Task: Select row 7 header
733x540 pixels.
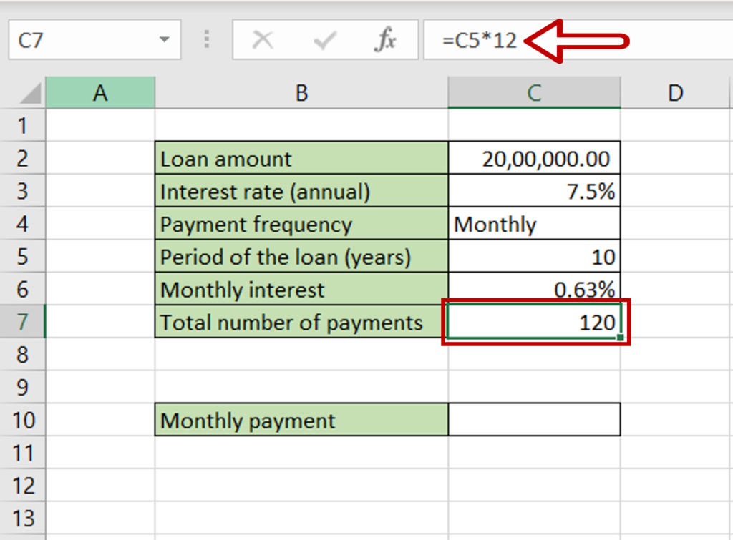Action: pyautogui.click(x=22, y=323)
